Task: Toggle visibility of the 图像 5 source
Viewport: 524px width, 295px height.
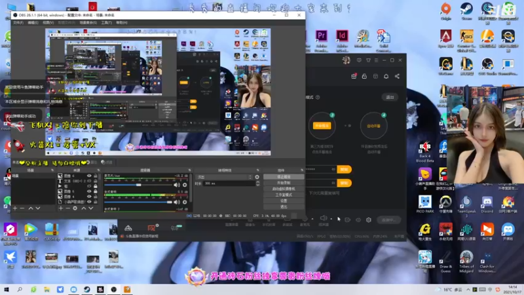Action: [x=89, y=191]
